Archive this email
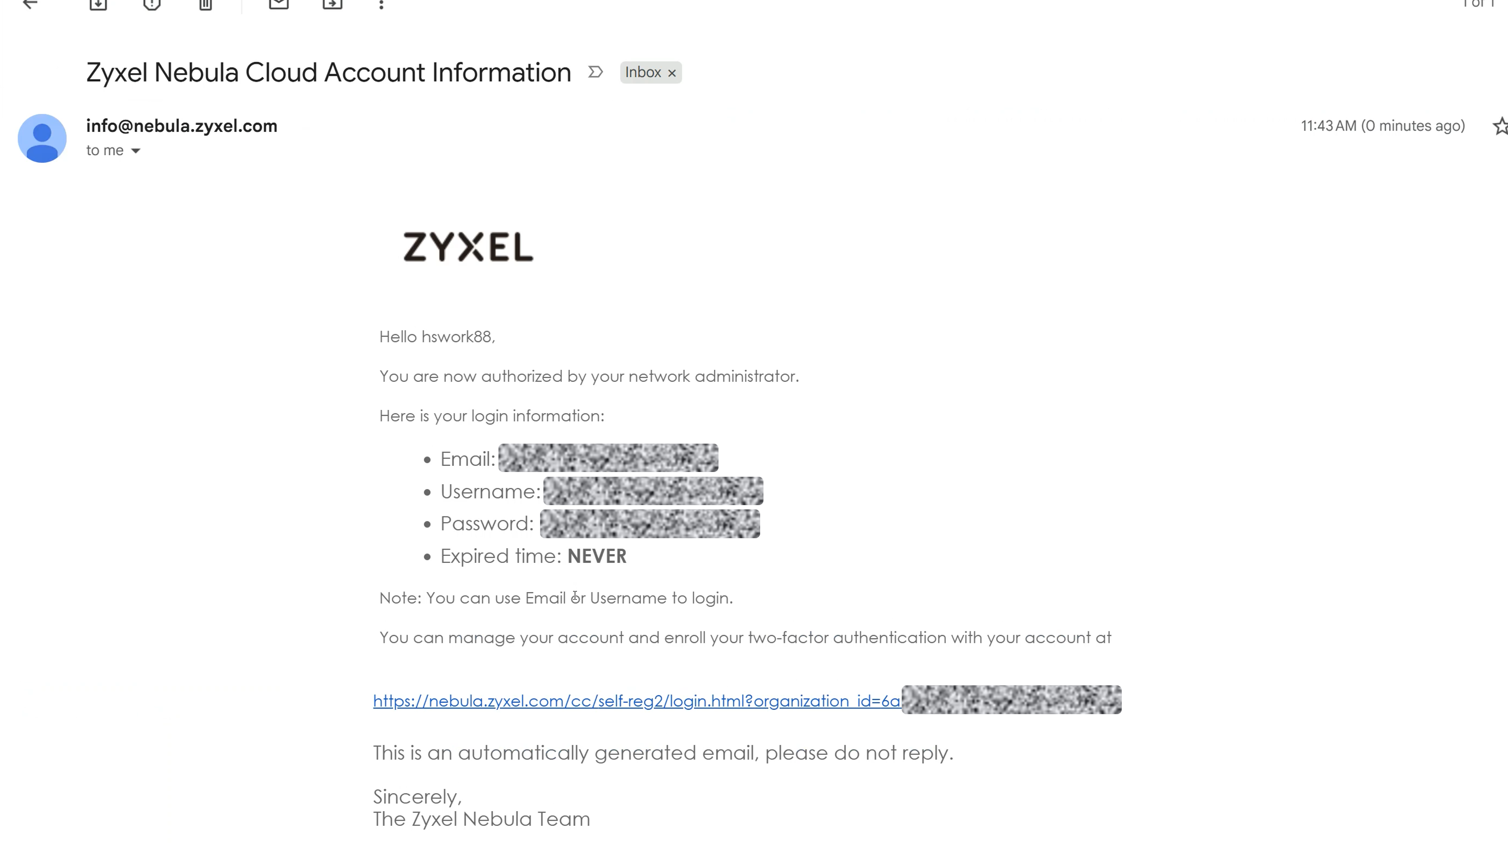This screenshot has width=1508, height=848. [x=98, y=4]
